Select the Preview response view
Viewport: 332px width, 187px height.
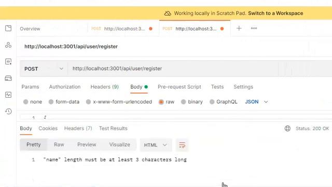click(x=87, y=144)
